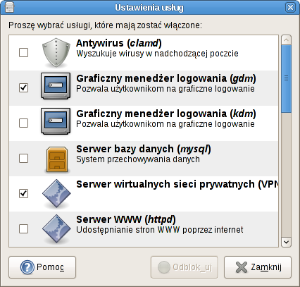The height and width of the screenshot is (287, 300).
Task: Click the Zamknij button
Action: tap(258, 267)
